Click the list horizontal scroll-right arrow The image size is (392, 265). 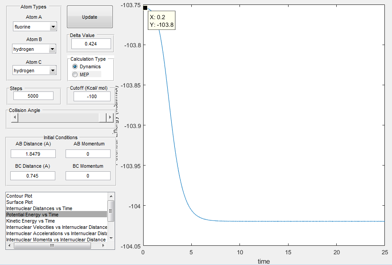[x=103, y=246]
